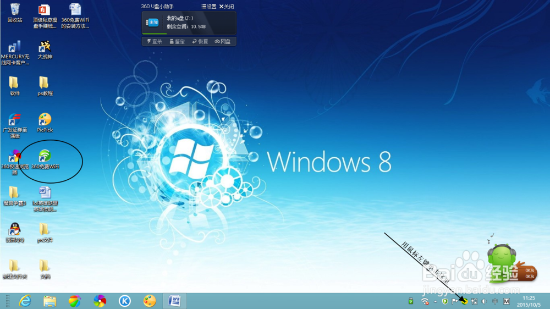Click the safely remove hardware tray icon
Viewport: 550px width, 309px height.
[474, 301]
